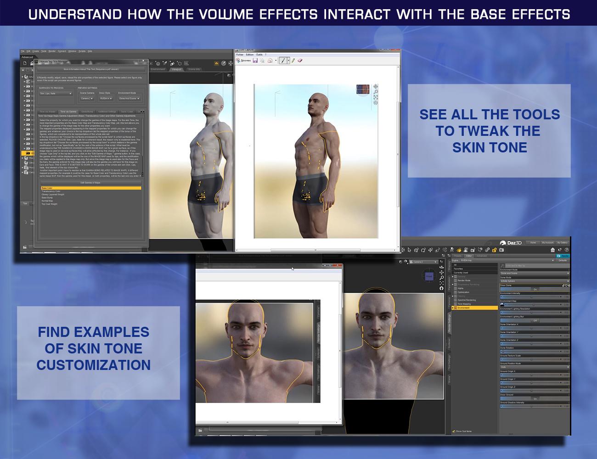Click the house icon below the Home button
This screenshot has height=459, width=597.
[553, 250]
